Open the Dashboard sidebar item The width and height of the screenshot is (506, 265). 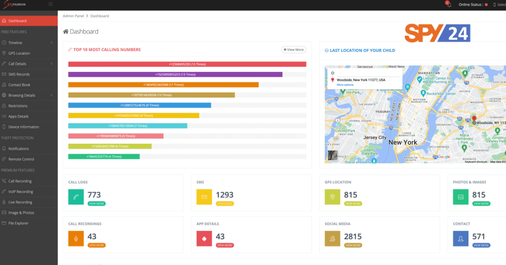29,21
